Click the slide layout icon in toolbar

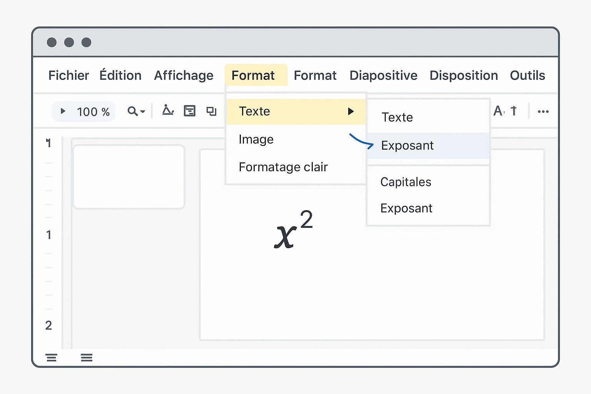pos(189,111)
